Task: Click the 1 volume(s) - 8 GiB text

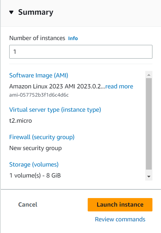Action: (x=35, y=175)
